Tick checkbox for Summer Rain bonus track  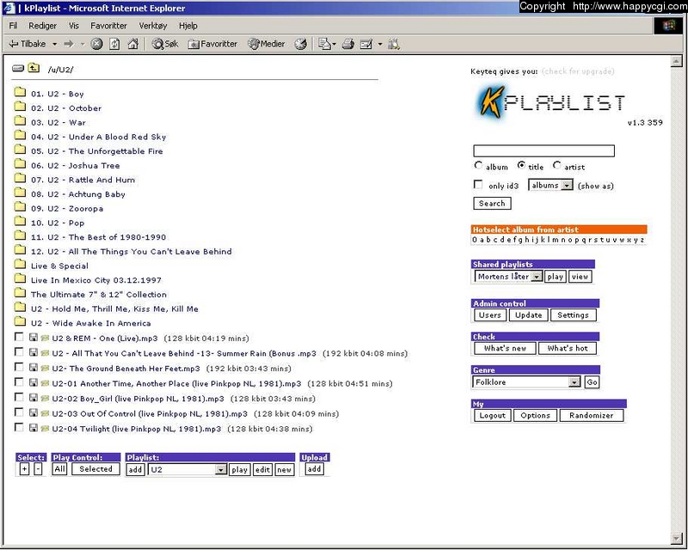click(x=19, y=352)
